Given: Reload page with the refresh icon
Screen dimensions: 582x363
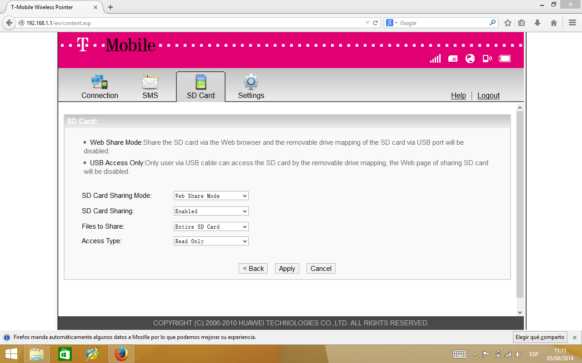Looking at the screenshot, I should tap(375, 23).
